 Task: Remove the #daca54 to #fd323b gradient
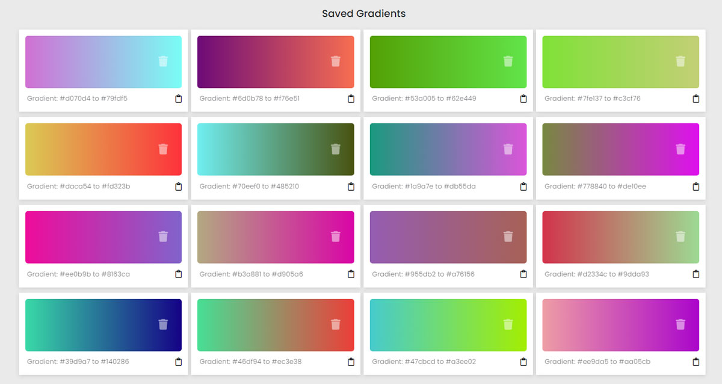(162, 149)
